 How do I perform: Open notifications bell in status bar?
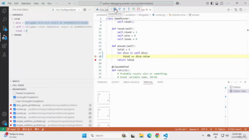click(245, 129)
